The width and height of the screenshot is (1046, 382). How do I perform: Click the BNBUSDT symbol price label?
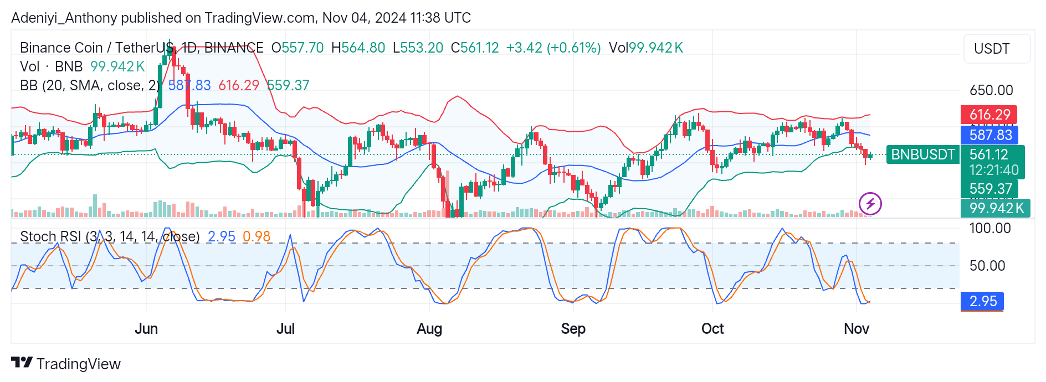(x=923, y=154)
